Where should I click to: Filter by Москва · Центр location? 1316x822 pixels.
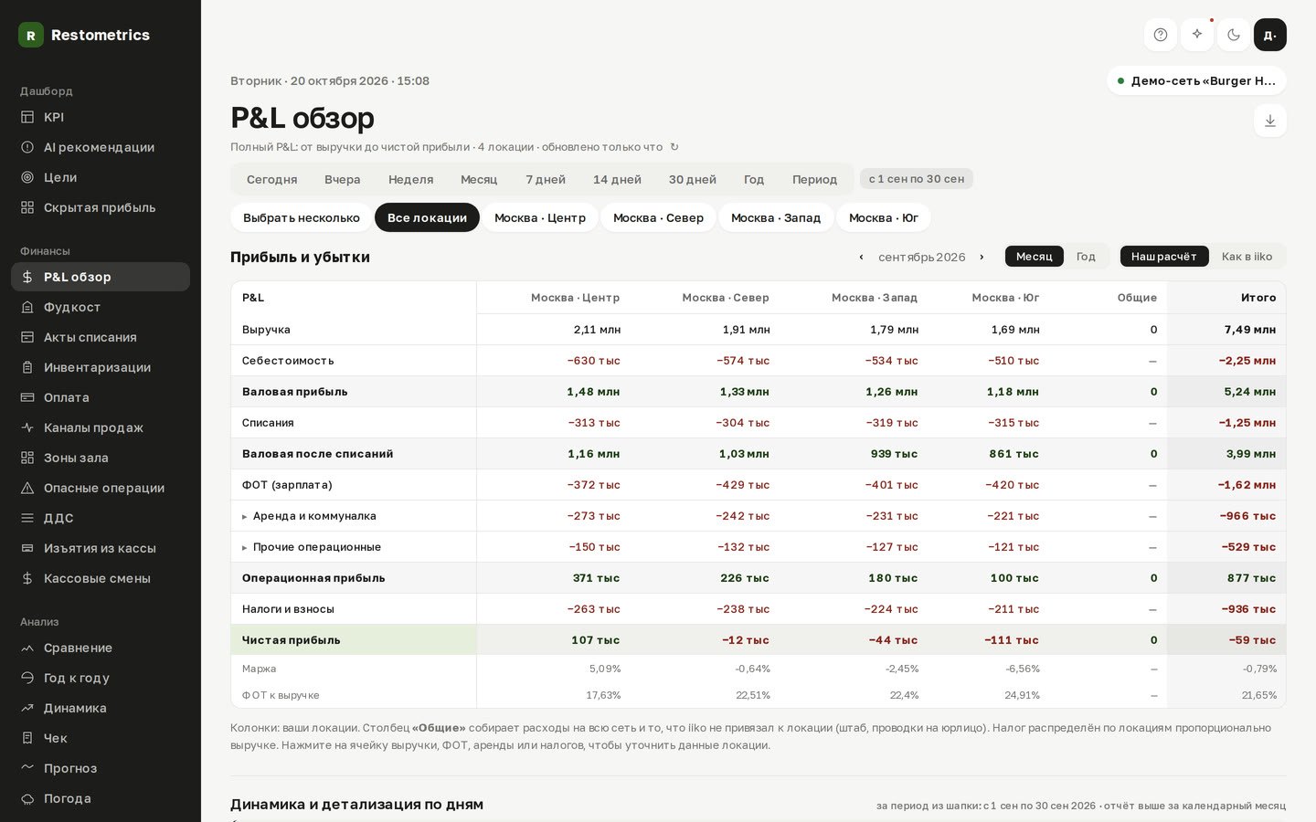(x=540, y=217)
